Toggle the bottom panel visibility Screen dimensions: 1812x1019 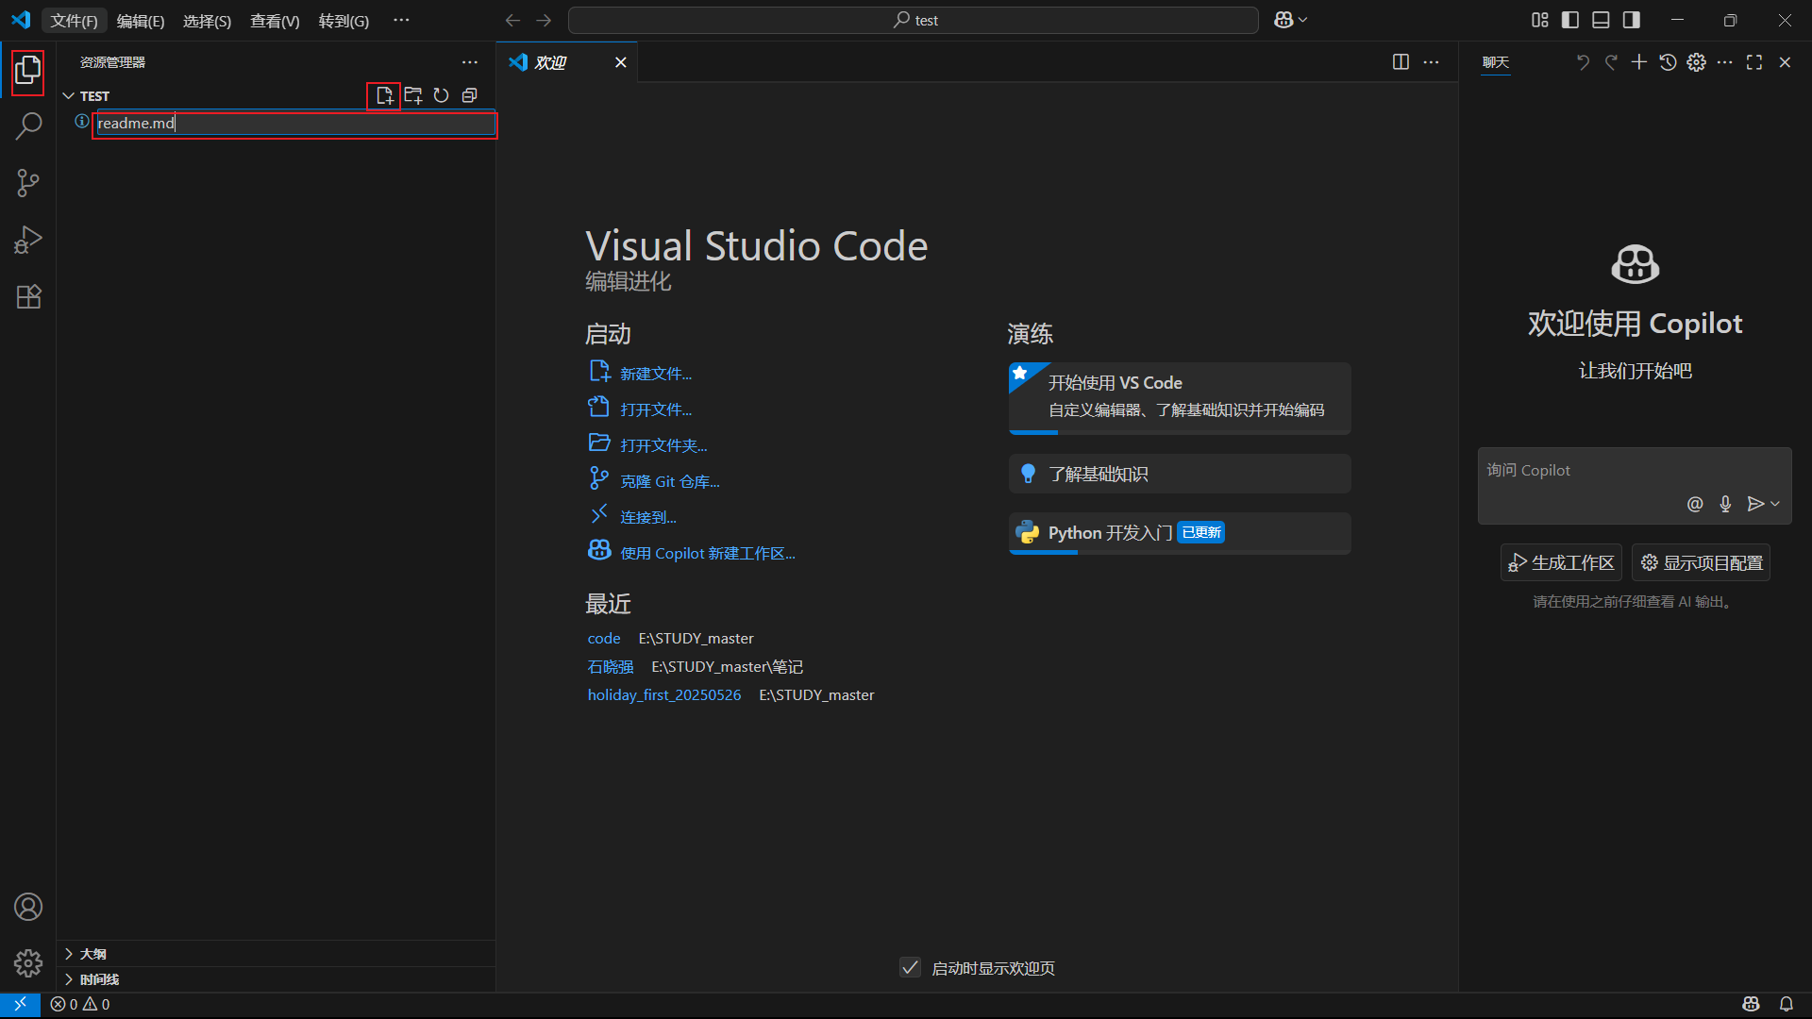1601,20
